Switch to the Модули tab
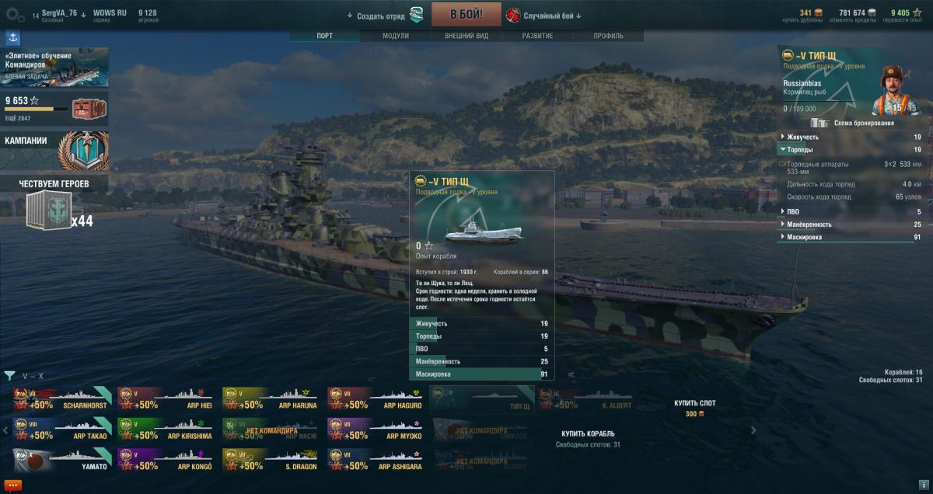Image resolution: width=933 pixels, height=494 pixels. [x=396, y=36]
